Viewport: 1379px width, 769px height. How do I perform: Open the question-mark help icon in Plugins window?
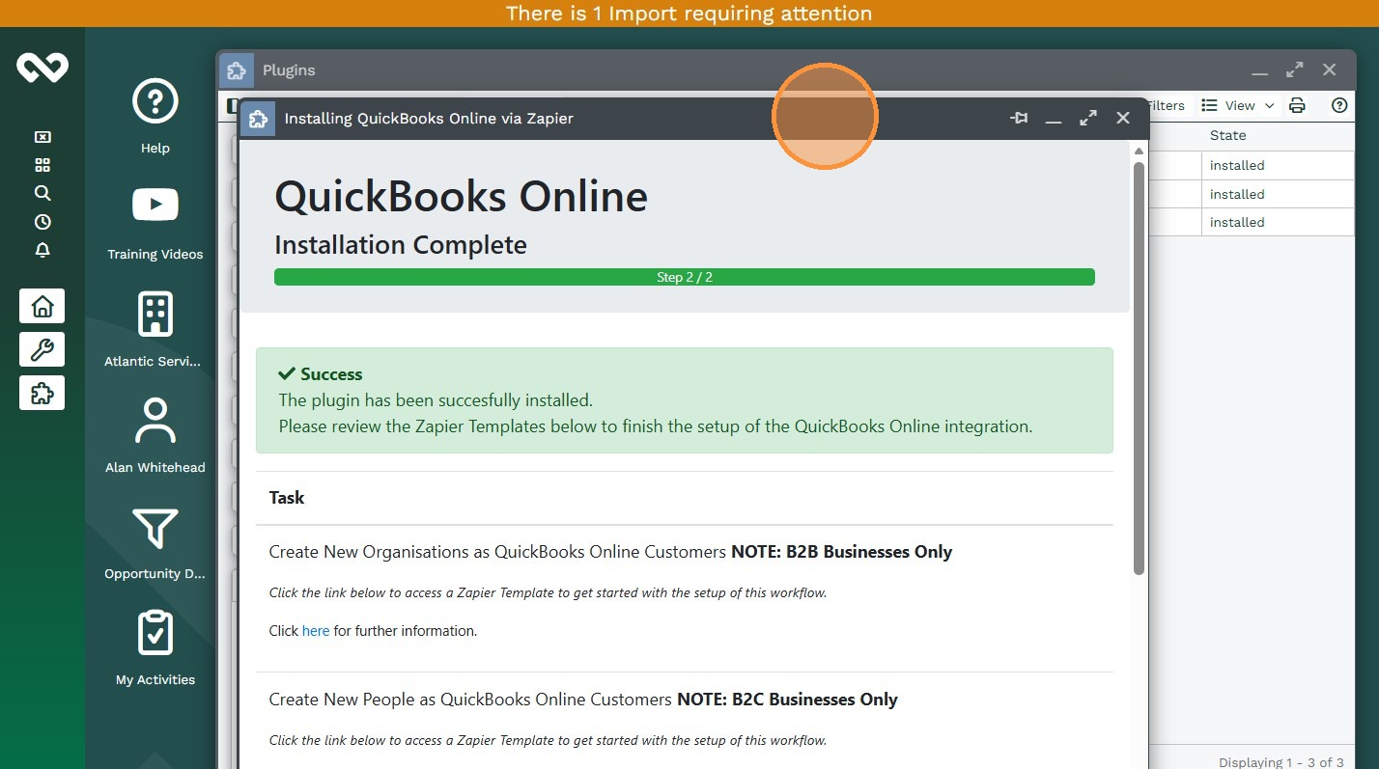(x=1339, y=105)
